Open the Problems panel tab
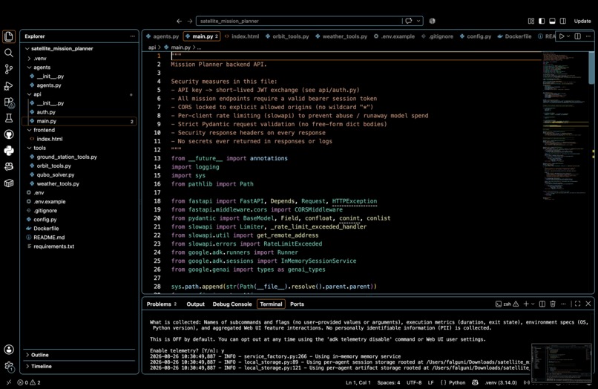598x389 pixels. 162,304
